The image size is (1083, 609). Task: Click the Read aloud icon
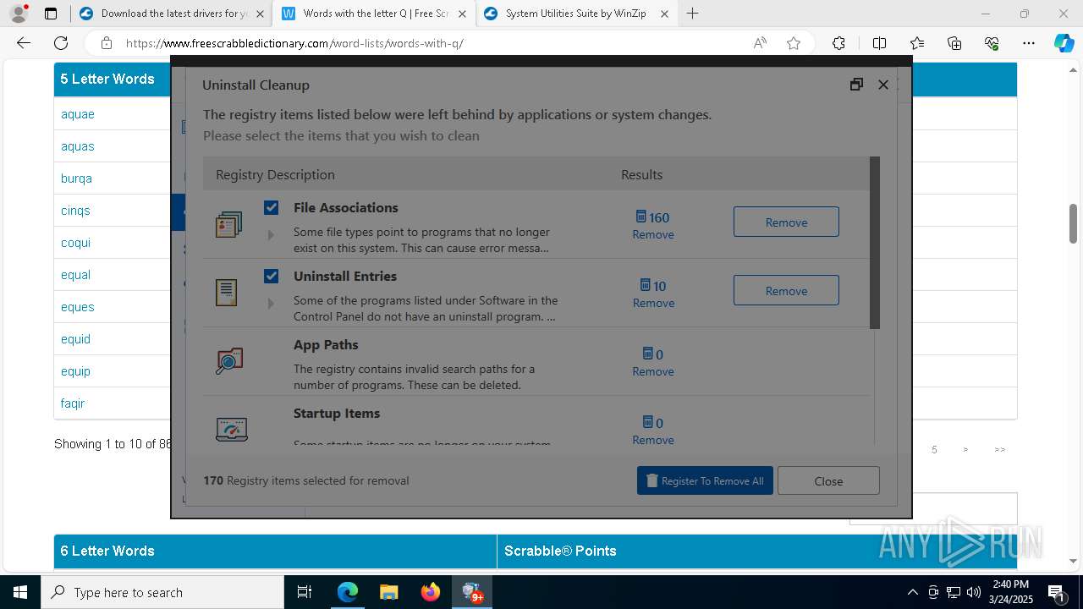coord(760,43)
